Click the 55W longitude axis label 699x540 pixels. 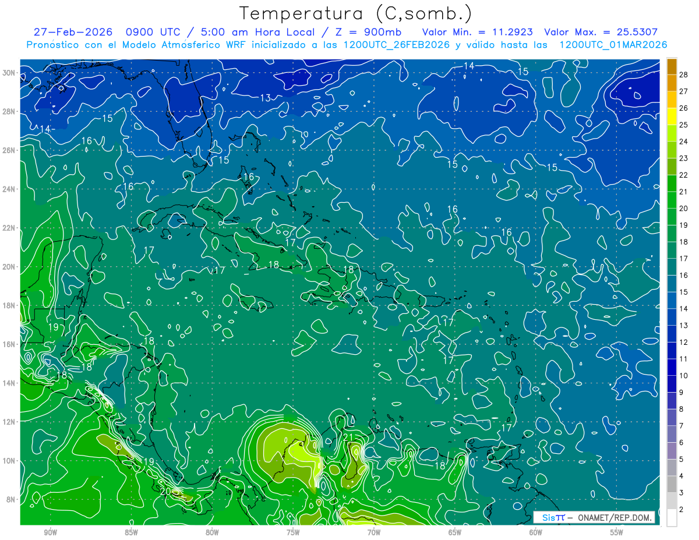click(x=616, y=532)
